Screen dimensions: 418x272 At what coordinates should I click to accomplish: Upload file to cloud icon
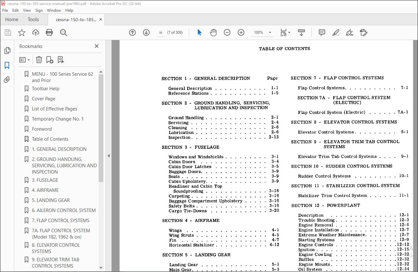(36, 33)
